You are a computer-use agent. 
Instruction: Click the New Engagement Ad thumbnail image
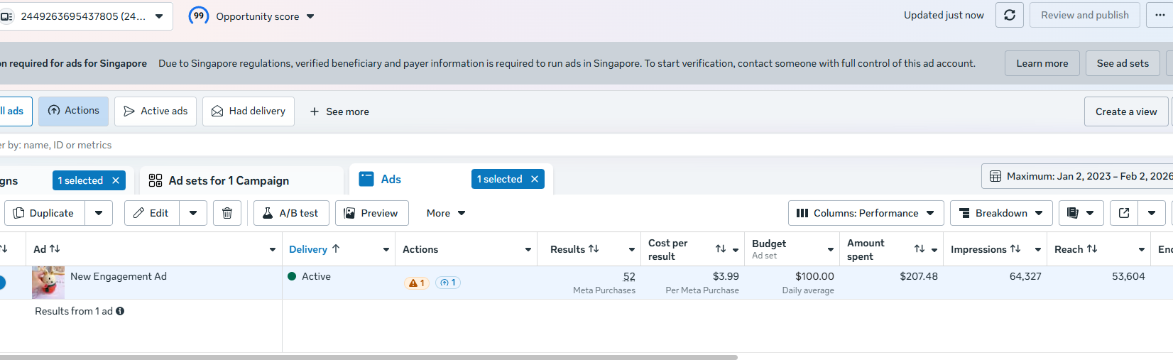[48, 283]
